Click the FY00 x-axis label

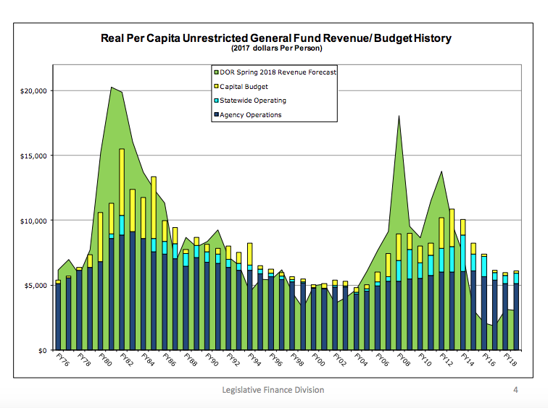[x=318, y=360]
